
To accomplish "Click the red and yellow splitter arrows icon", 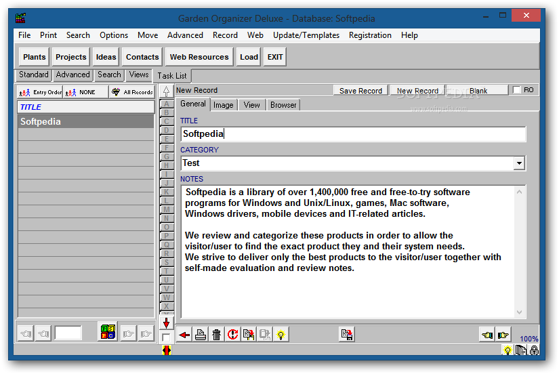I will pyautogui.click(x=166, y=350).
